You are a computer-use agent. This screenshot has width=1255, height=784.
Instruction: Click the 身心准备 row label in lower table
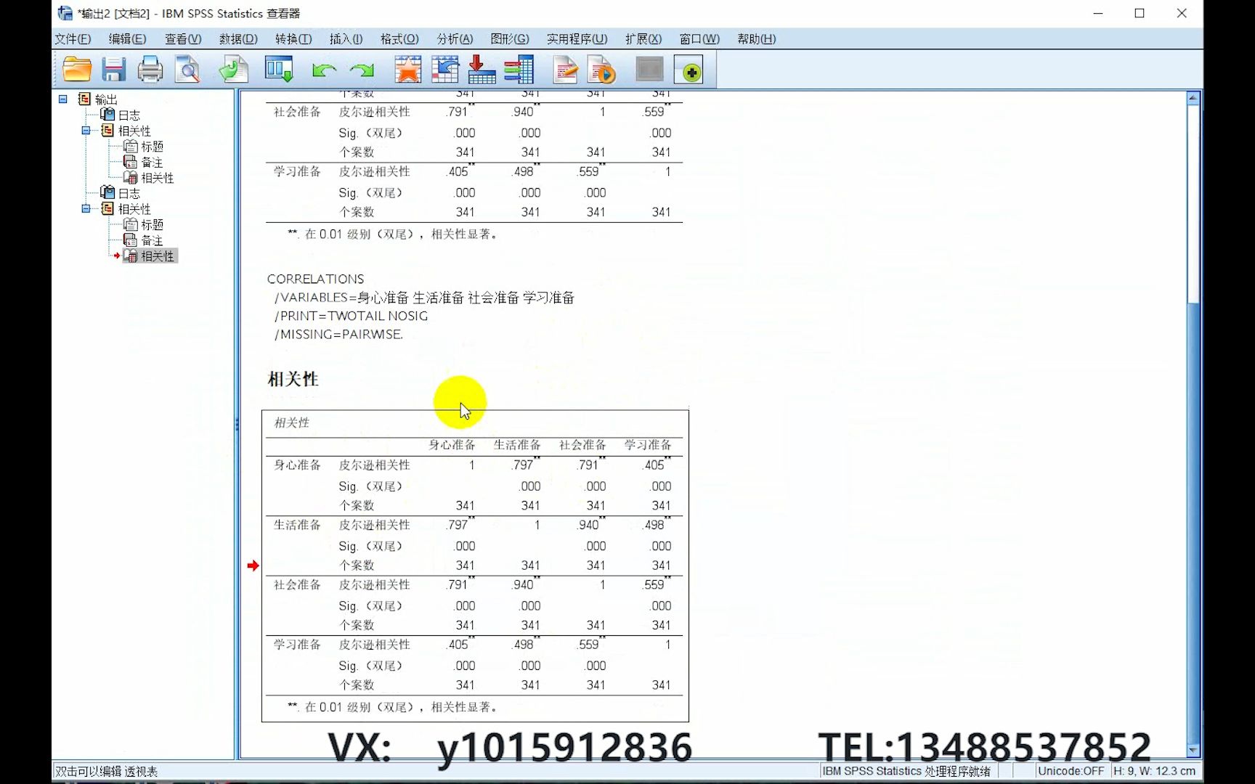297,465
